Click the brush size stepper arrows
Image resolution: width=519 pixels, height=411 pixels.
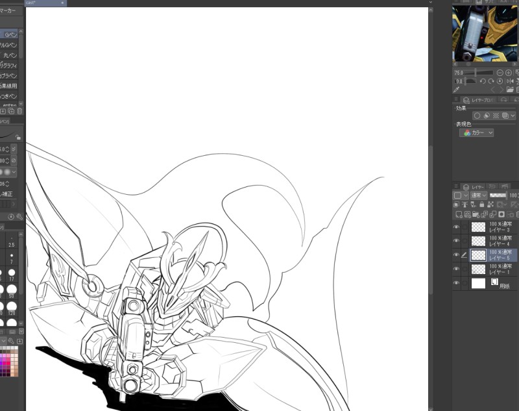click(x=7, y=149)
